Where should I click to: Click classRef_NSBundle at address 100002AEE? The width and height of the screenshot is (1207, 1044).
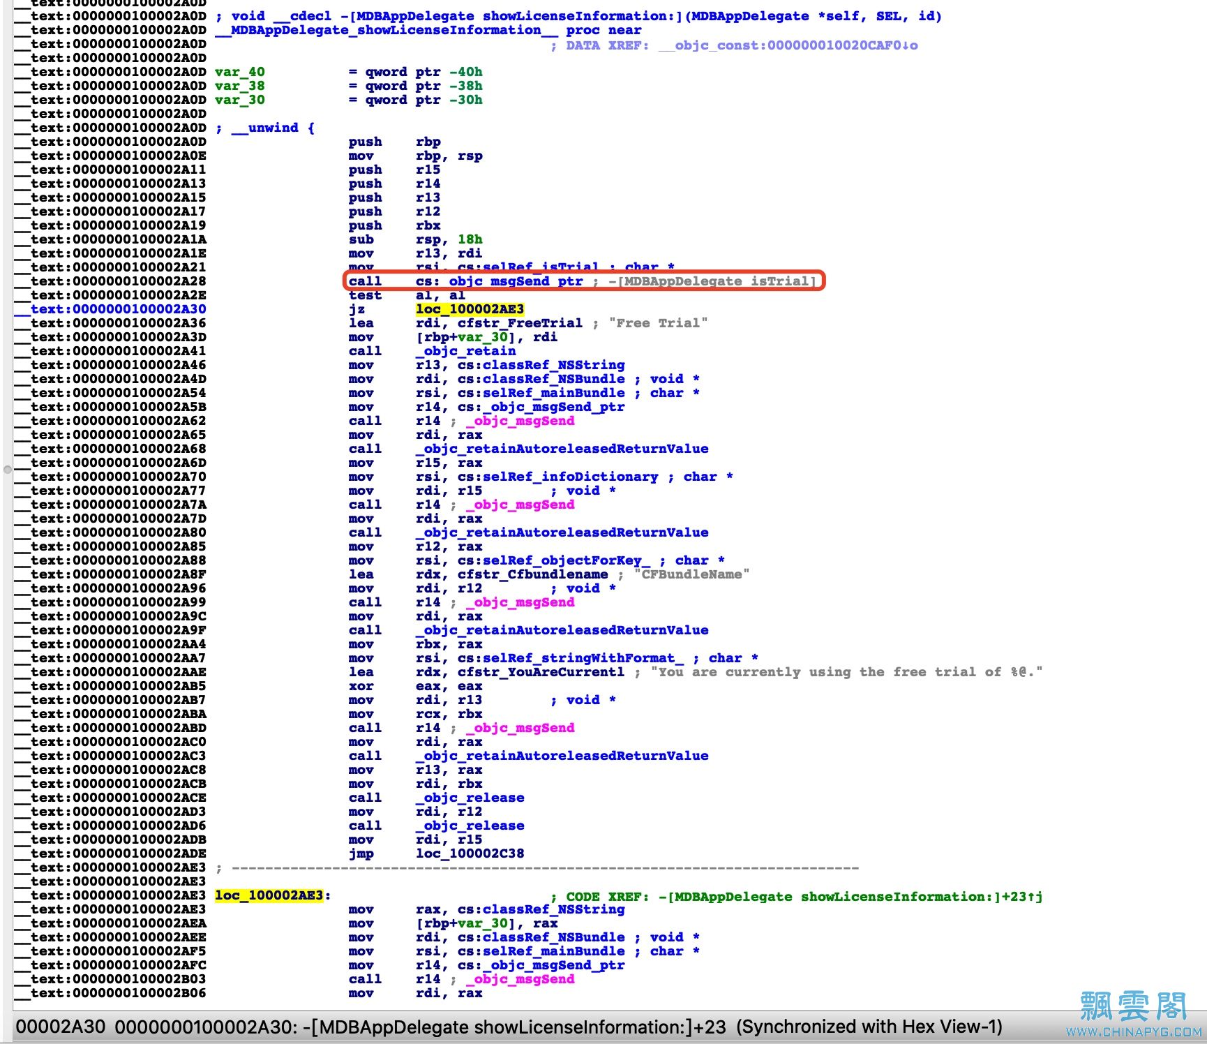(553, 937)
